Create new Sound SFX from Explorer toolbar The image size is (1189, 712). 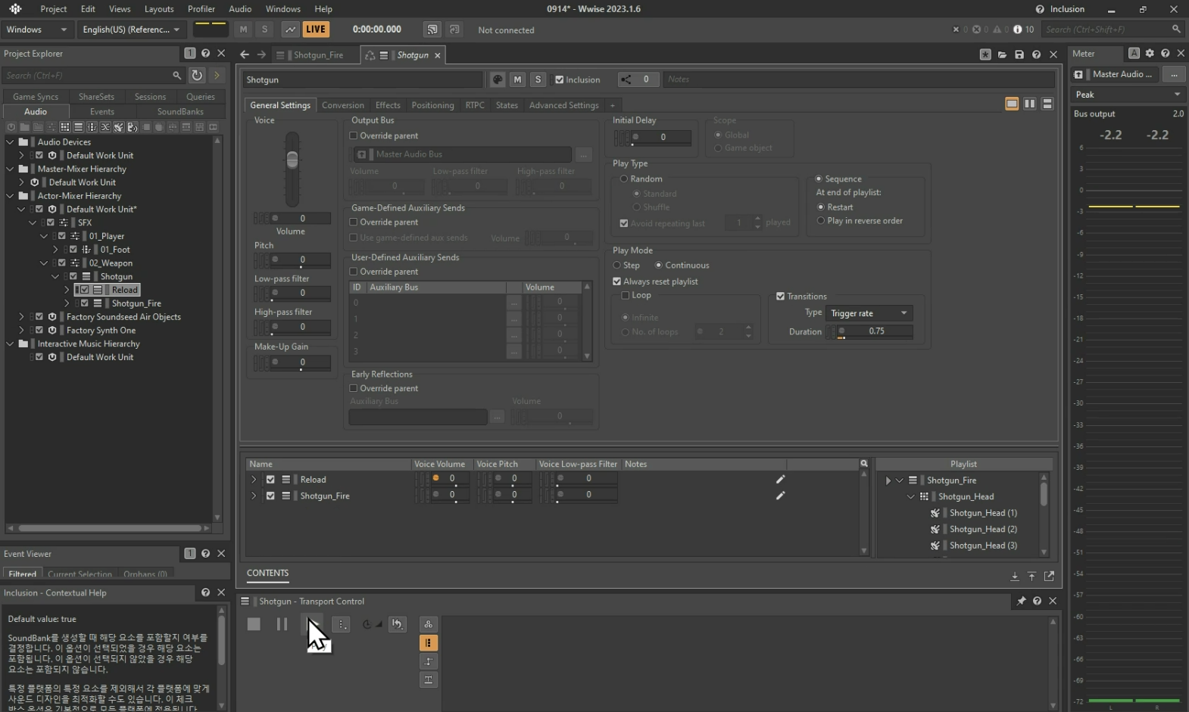[x=119, y=127]
